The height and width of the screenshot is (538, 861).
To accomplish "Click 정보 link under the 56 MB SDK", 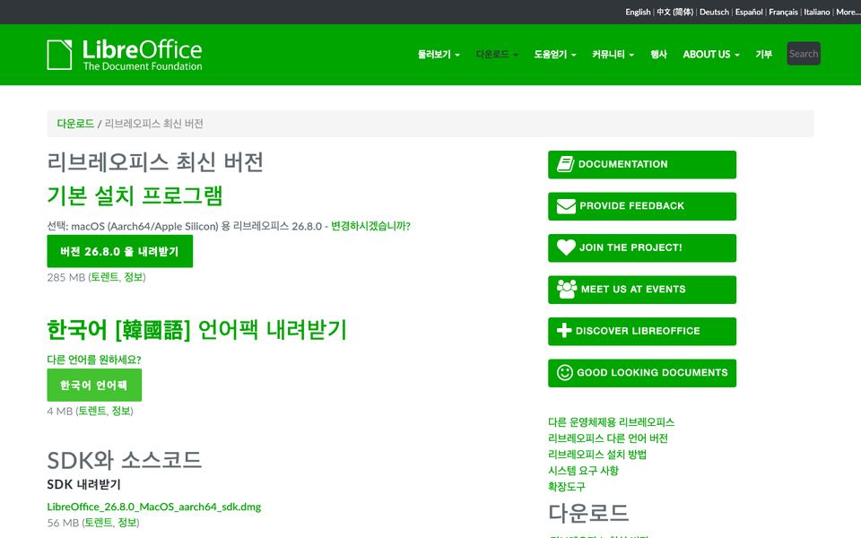I will [x=126, y=523].
